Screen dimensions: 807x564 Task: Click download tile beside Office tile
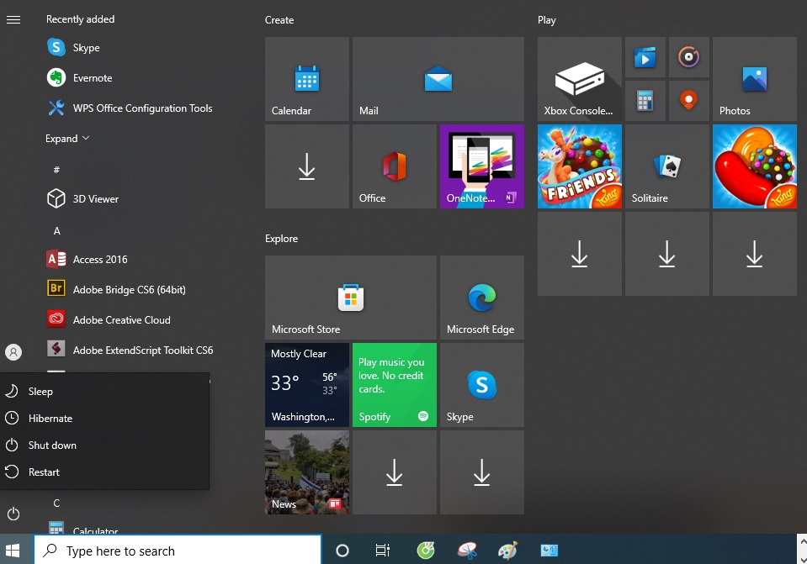(x=307, y=166)
